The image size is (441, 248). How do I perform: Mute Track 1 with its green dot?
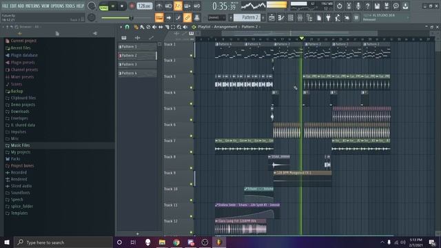[192, 56]
